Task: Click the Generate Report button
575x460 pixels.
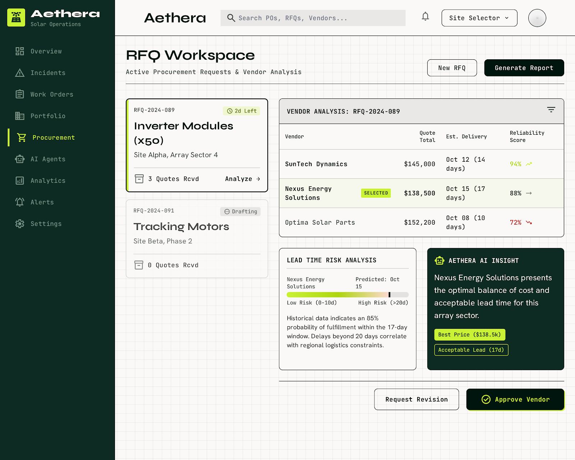Action: pyautogui.click(x=524, y=68)
